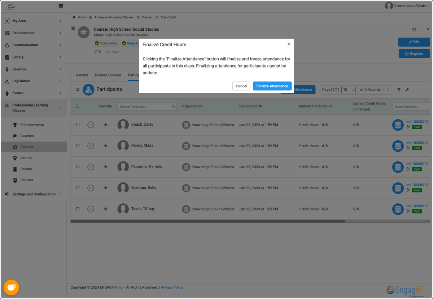Check the box for Morris, Maria
Viewport: 433px width, 299px height.
pos(78,146)
